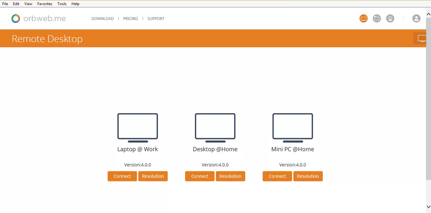Click Version:4.0.0 under Laptop @ Work
The width and height of the screenshot is (431, 213).
(x=138, y=165)
